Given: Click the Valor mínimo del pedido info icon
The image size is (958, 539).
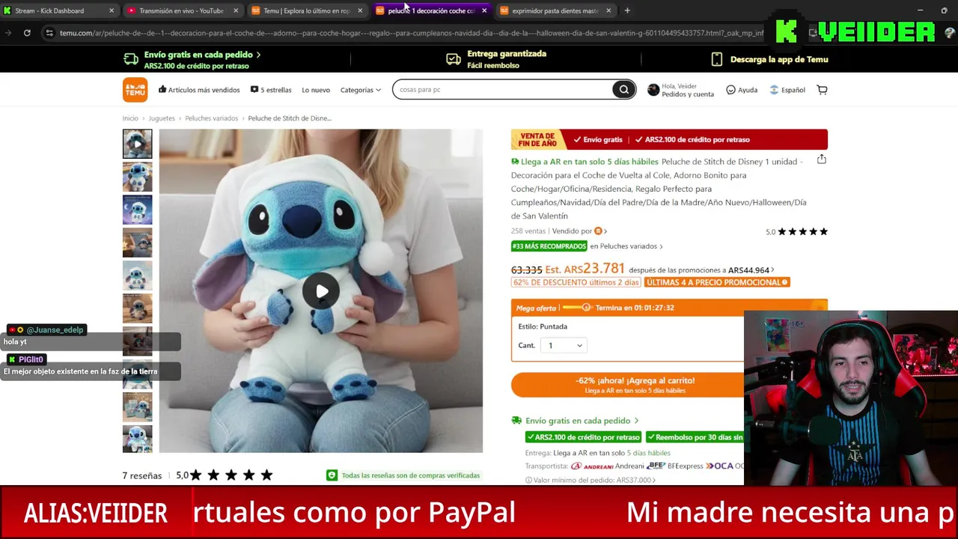Looking at the screenshot, I should 528,480.
